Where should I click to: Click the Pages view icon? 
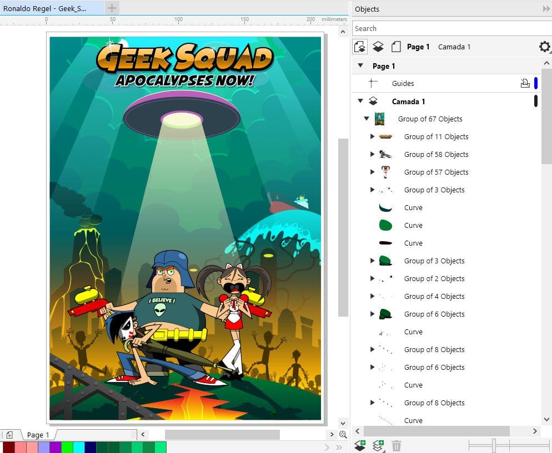pos(396,47)
